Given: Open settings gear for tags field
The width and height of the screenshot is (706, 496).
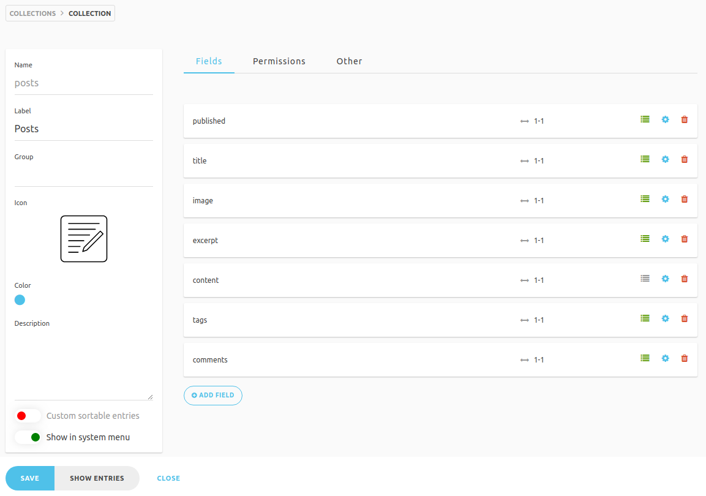Looking at the screenshot, I should (665, 318).
